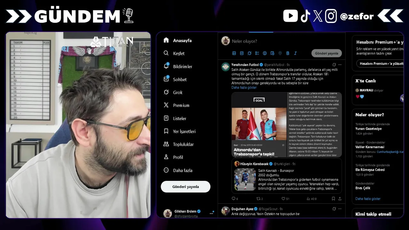This screenshot has width=409, height=230.
Task: Add media image to the post
Action: 234,53
